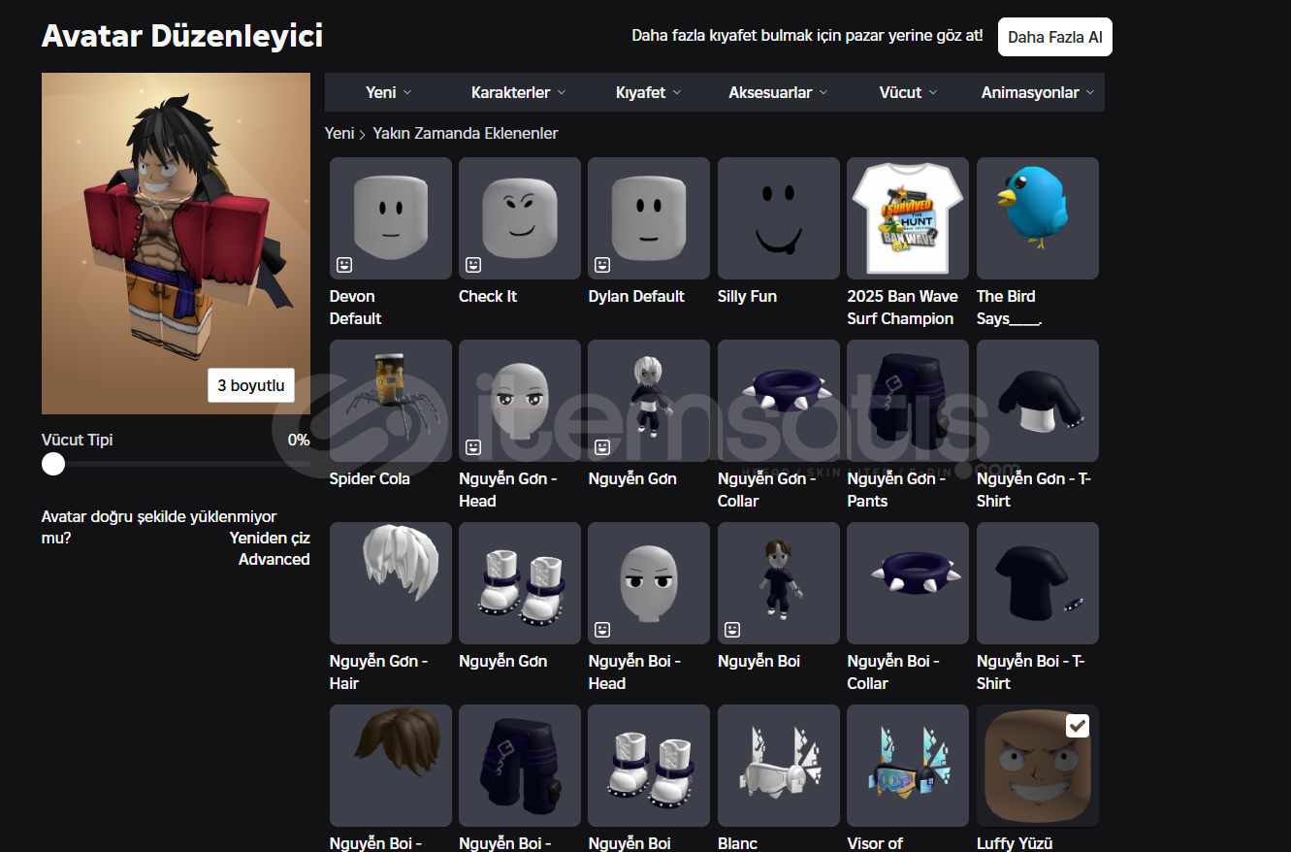Open the Vücut dropdown menu

tap(909, 92)
